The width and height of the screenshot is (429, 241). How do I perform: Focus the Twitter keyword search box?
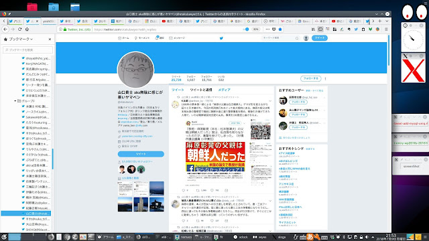[280, 38]
